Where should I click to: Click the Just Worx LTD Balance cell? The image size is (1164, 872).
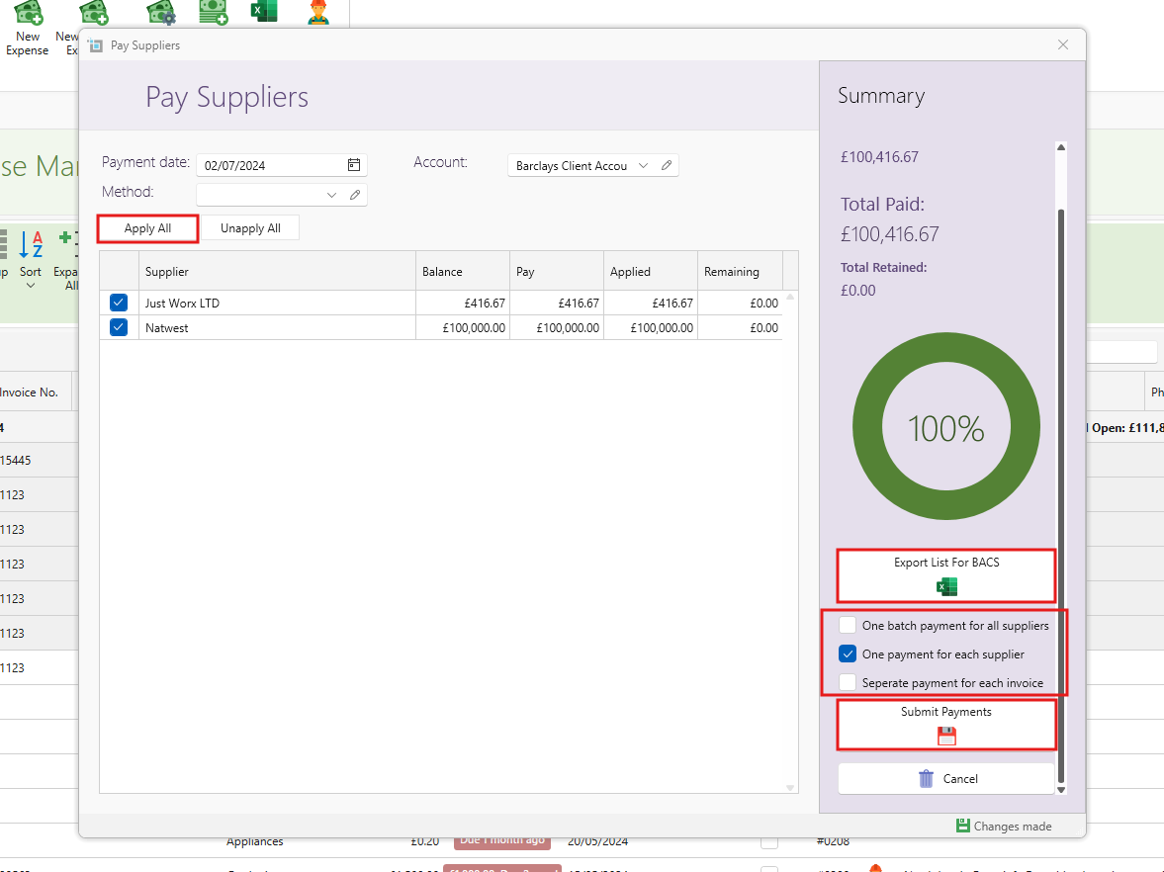coord(463,303)
